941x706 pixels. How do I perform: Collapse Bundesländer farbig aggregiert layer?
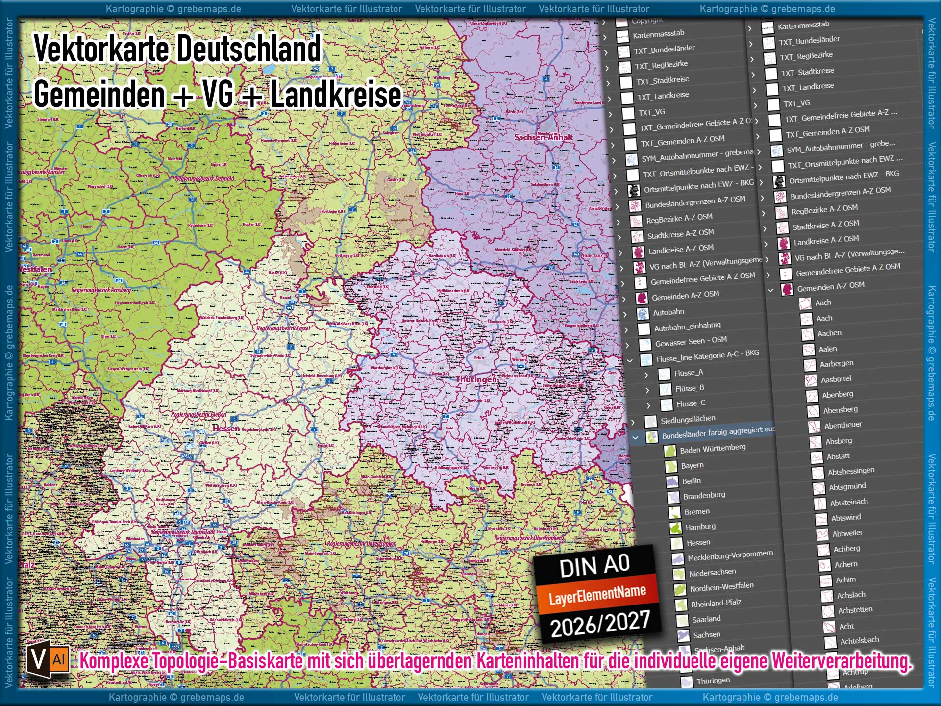pyautogui.click(x=636, y=437)
